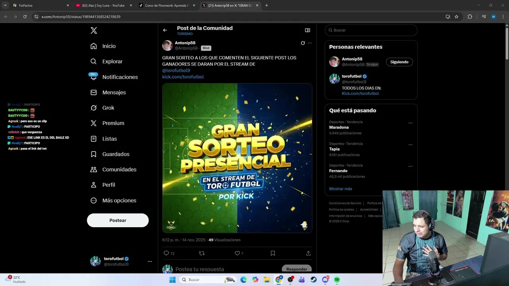Open the post's more options menu
The image size is (509, 286).
coord(310,43)
